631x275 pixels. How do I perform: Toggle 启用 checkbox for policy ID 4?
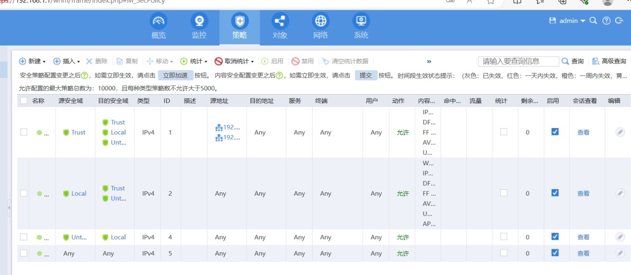[555, 236]
